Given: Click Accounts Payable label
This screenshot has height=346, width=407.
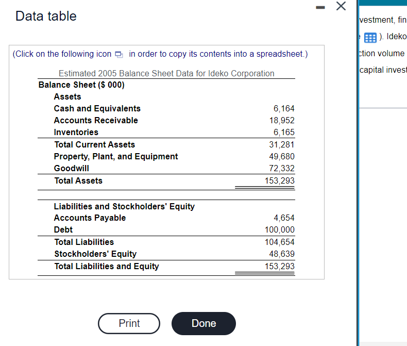Looking at the screenshot, I should [90, 218].
